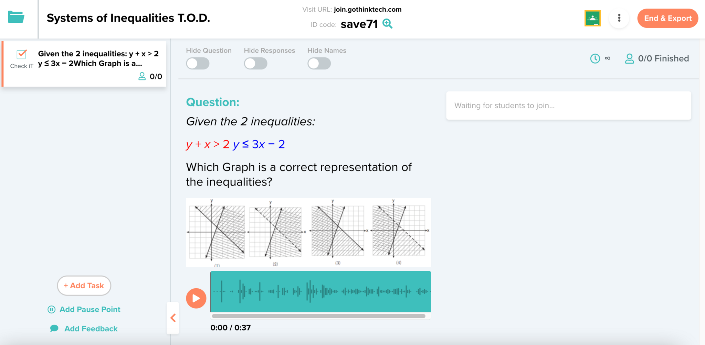Play the question audio recording

pos(196,298)
